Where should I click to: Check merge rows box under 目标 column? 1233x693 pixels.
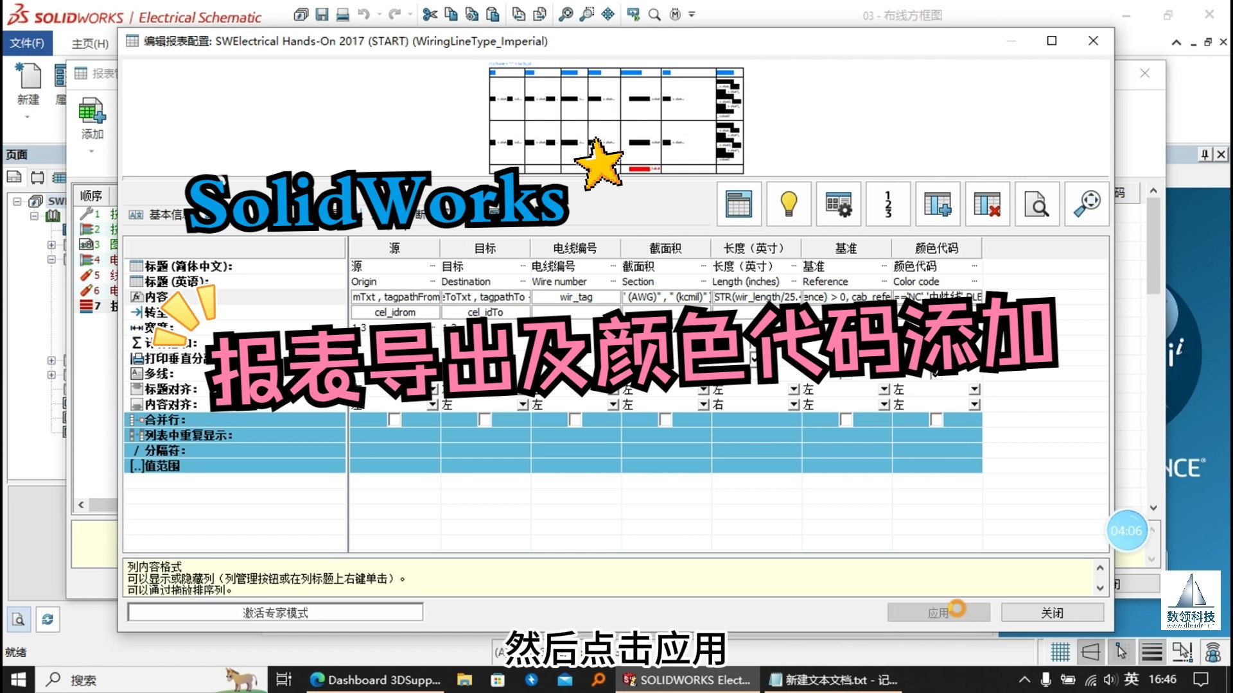tap(484, 419)
